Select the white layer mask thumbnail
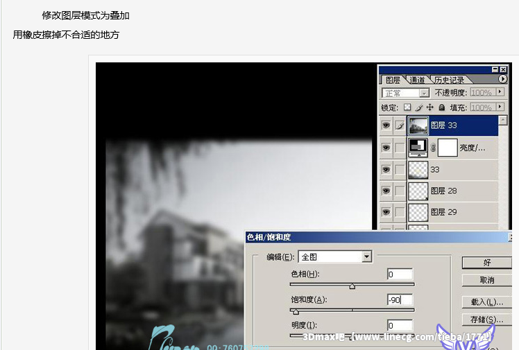Viewport: 519px width, 350px height. click(x=448, y=148)
